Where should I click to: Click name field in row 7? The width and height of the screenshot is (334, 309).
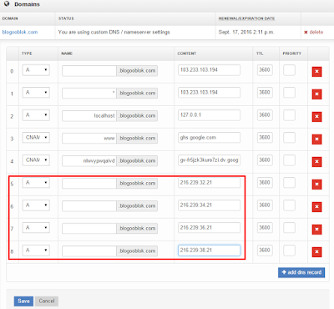coord(89,229)
